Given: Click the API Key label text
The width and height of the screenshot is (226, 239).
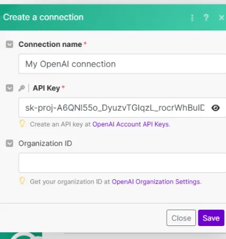Looking at the screenshot, I should [46, 88].
